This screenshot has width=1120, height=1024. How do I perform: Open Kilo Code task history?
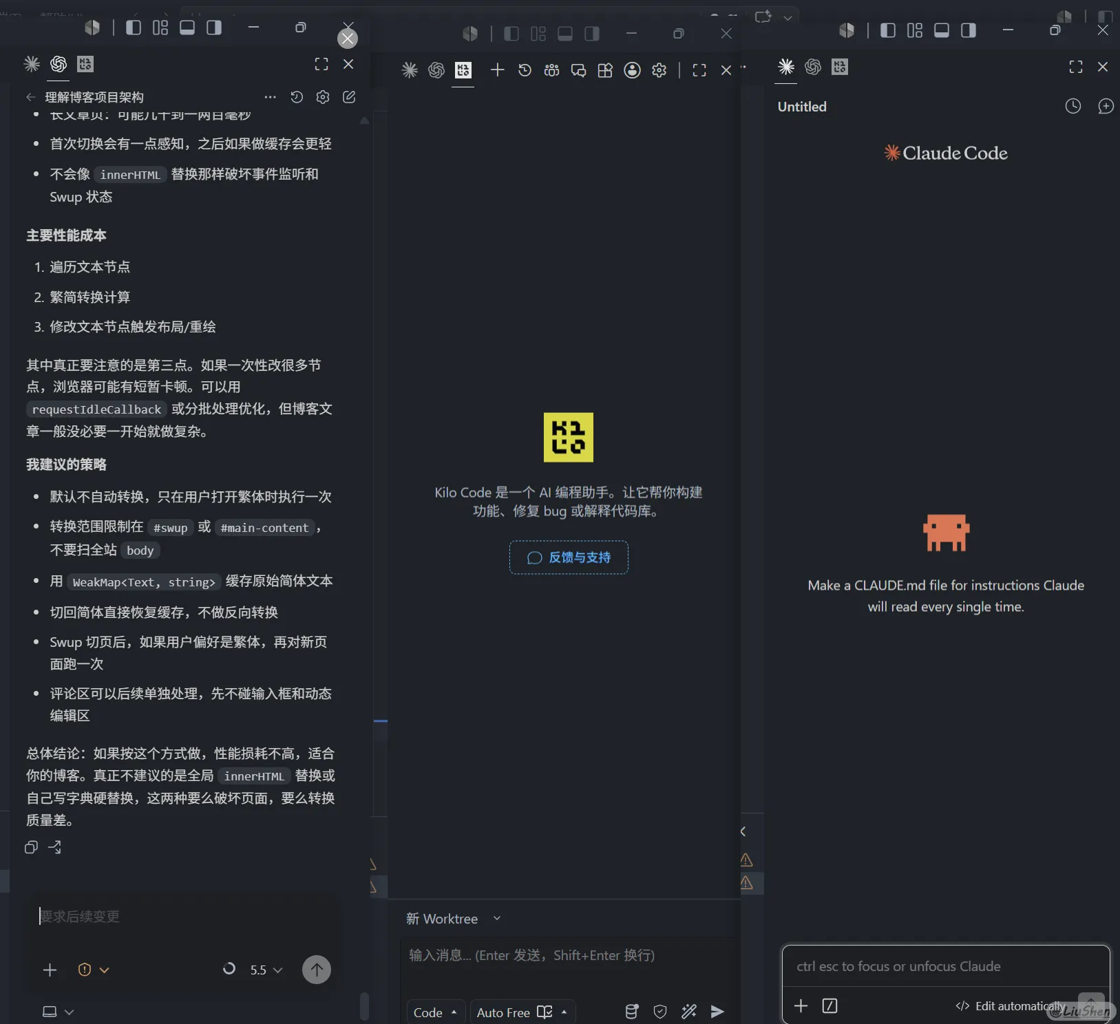point(525,70)
